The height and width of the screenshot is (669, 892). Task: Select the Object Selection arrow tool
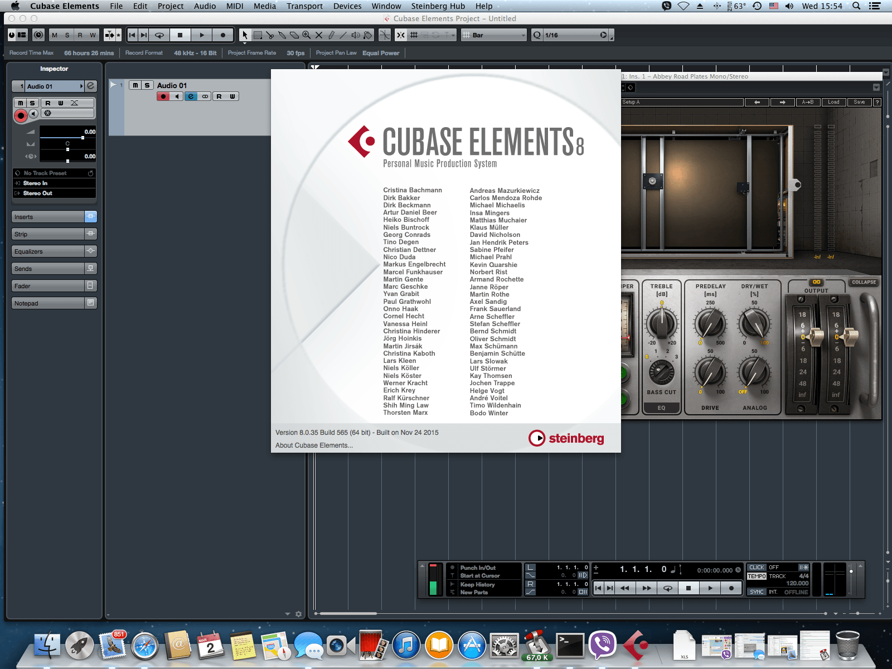coord(245,35)
